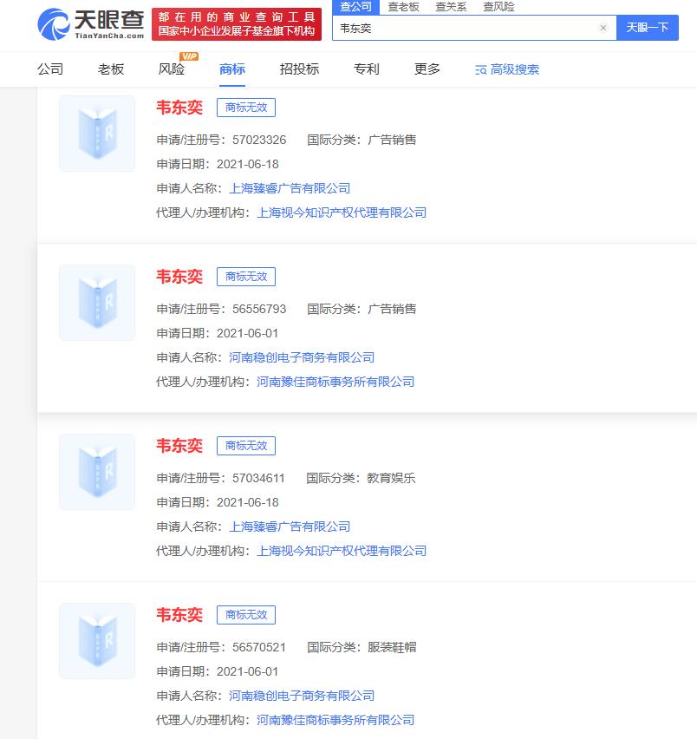Click trademark thumbnail for registration 56570521
The width and height of the screenshot is (697, 739).
97,641
